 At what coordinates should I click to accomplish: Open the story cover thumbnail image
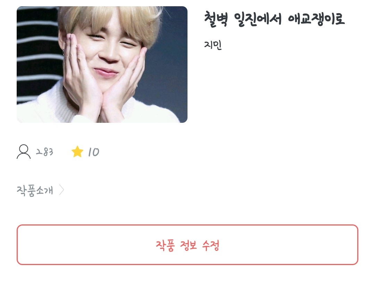pos(102,65)
